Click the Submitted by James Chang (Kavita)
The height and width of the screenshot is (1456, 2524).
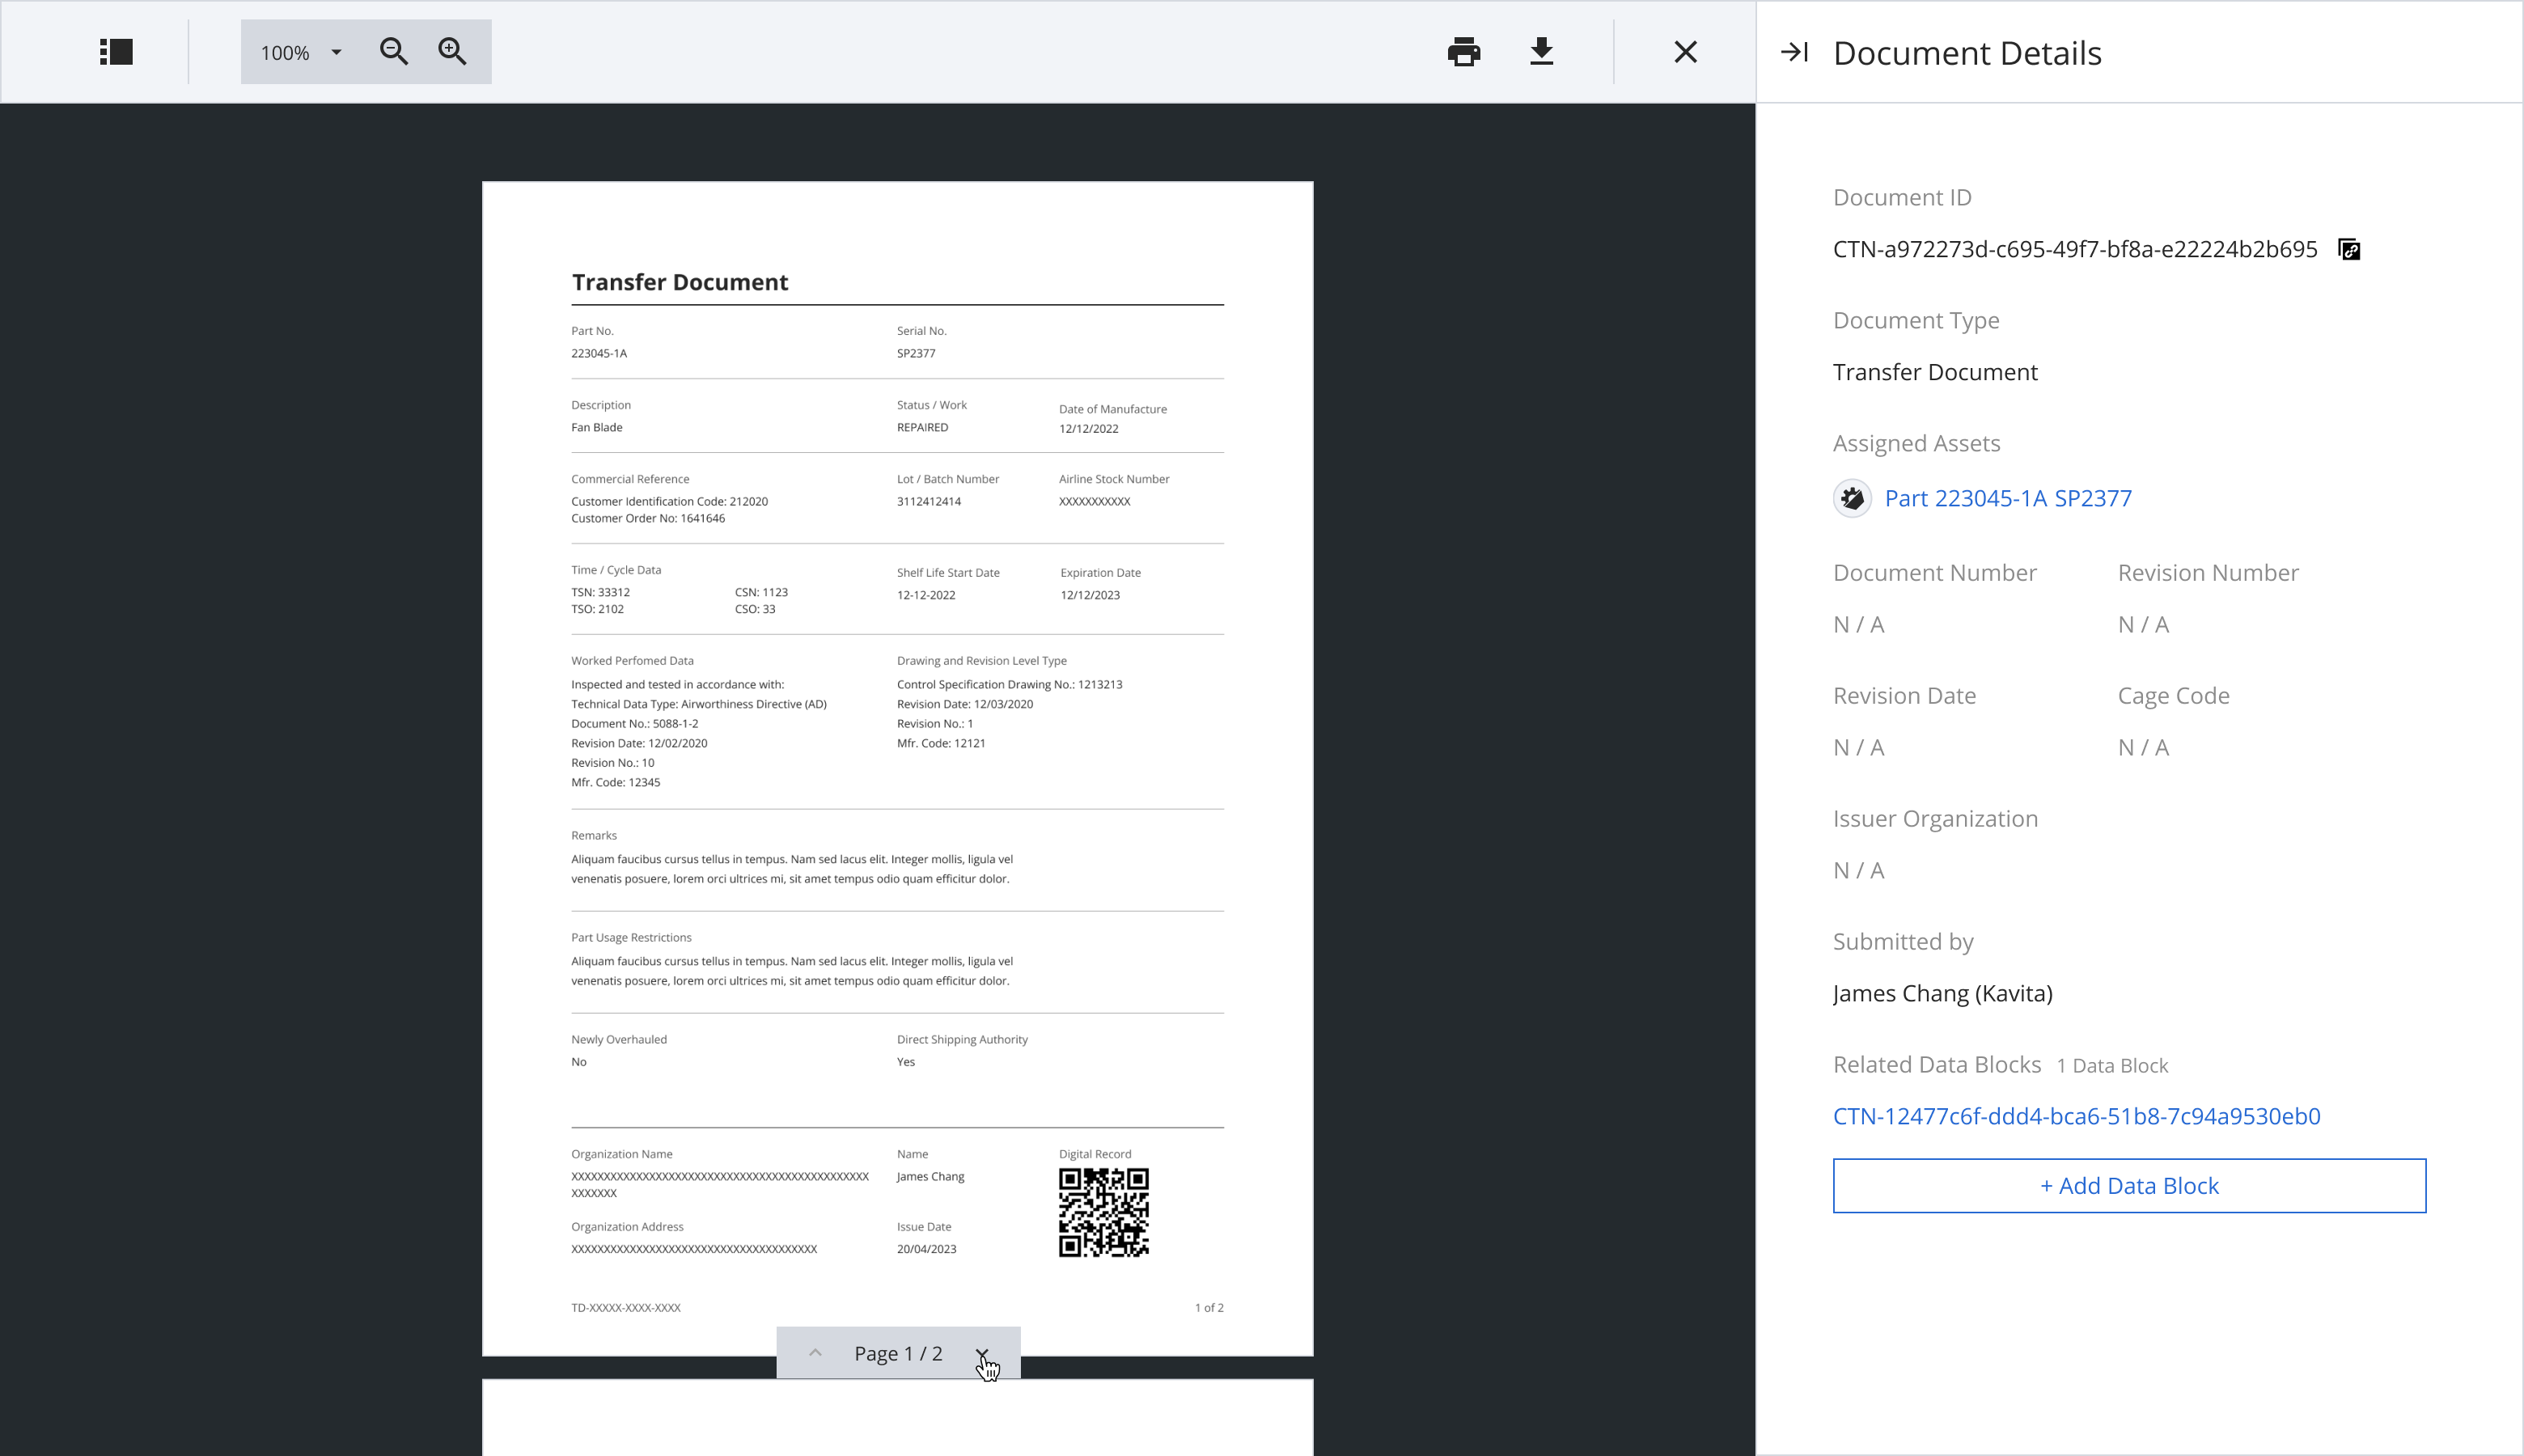(x=1942, y=994)
